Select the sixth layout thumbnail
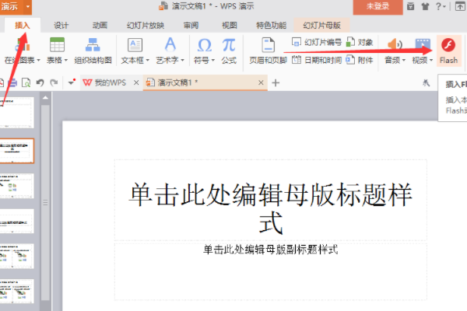The height and width of the screenshot is (311, 467). coord(17,291)
